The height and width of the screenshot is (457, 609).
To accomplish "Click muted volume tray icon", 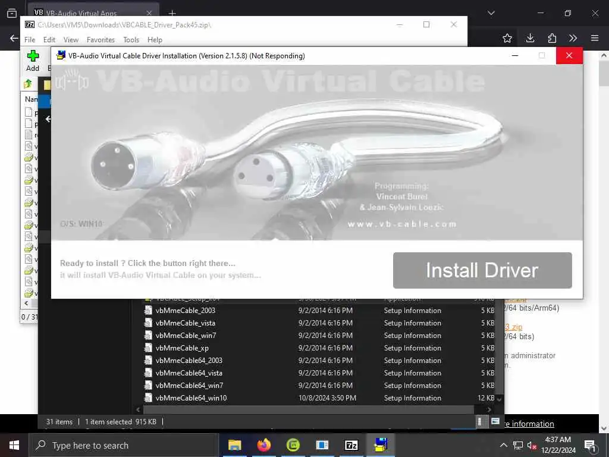I will 532,445.
